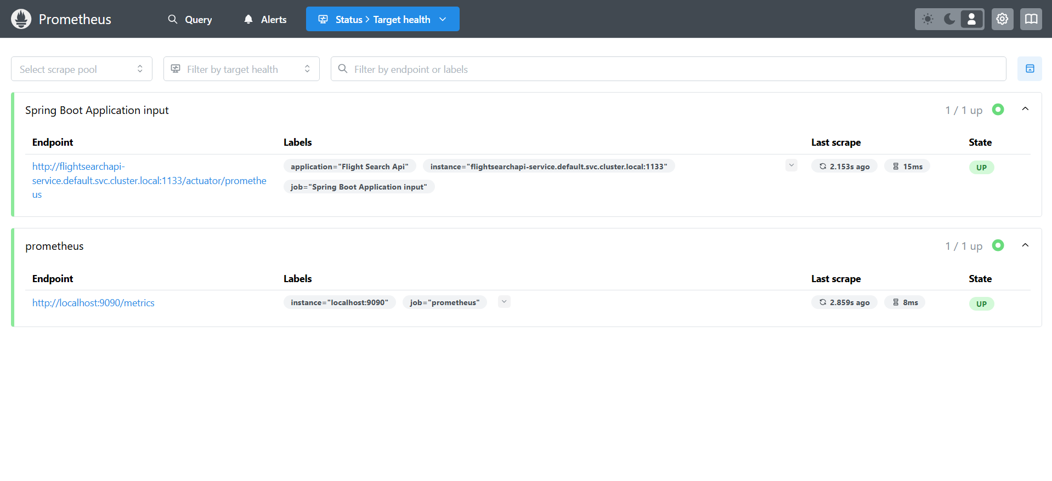Click the Prometheus flame logo
Viewport: 1052px width, 481px height.
click(x=21, y=19)
